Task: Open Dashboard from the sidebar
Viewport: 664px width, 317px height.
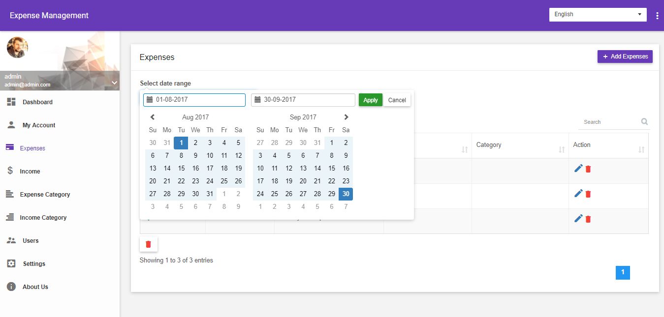Action: pos(37,102)
